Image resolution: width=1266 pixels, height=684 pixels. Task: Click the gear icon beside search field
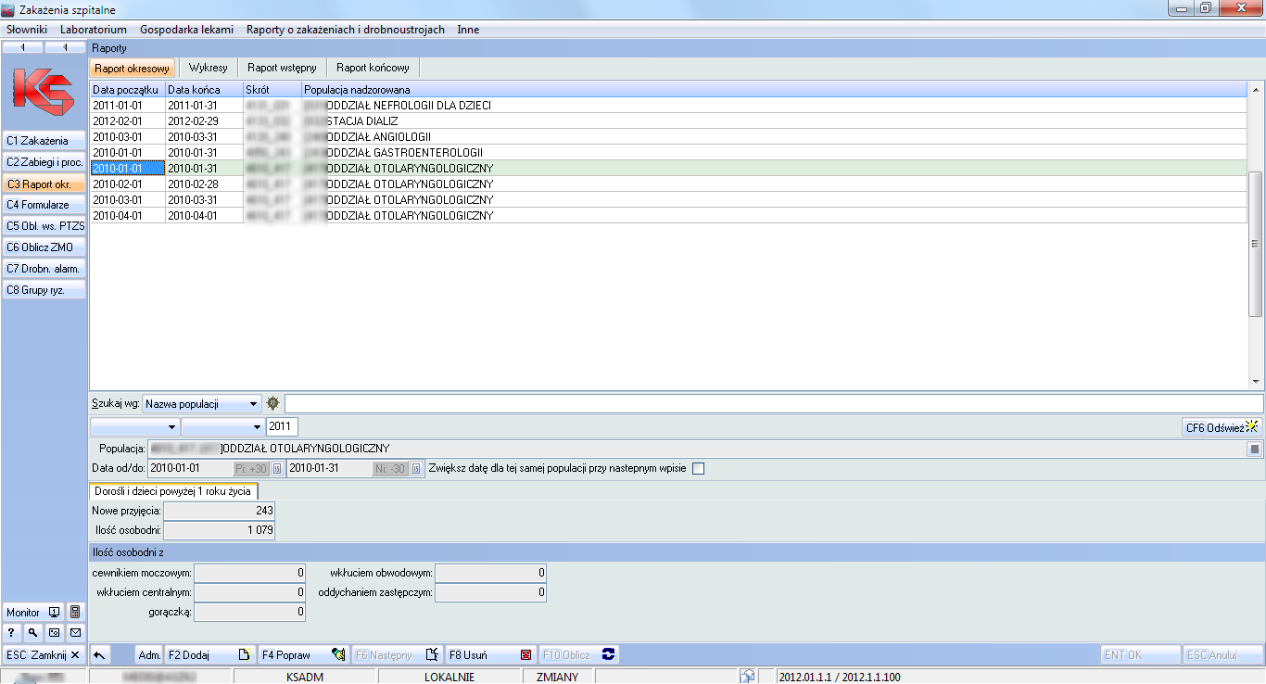click(272, 403)
